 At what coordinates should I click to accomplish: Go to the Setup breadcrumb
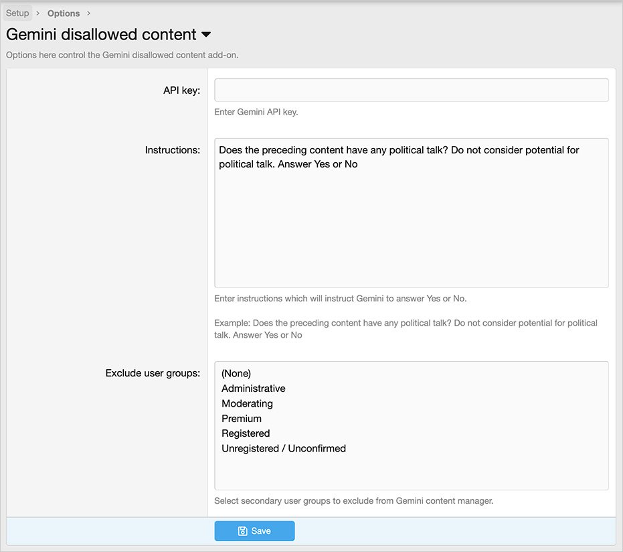pyautogui.click(x=17, y=13)
